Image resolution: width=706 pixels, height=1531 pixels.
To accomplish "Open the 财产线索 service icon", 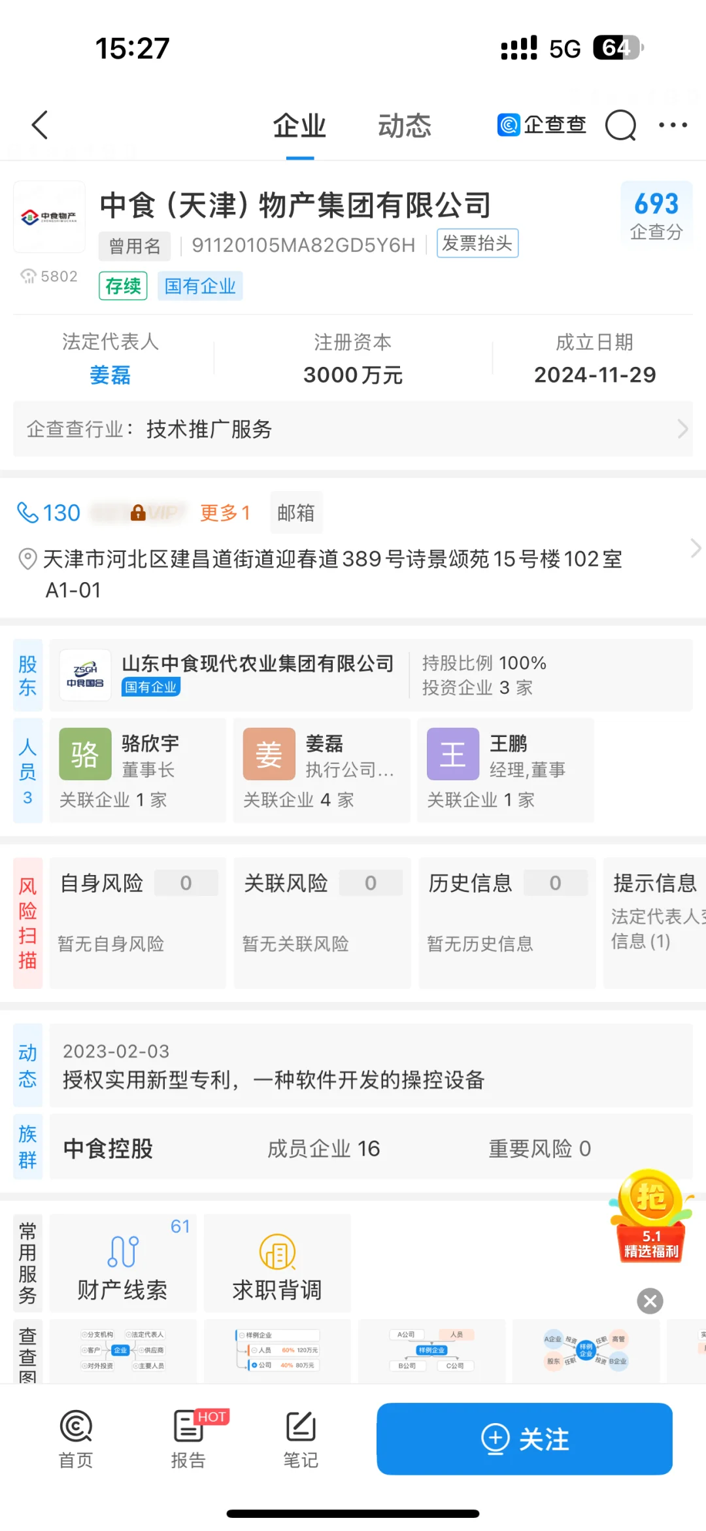I will (123, 1263).
